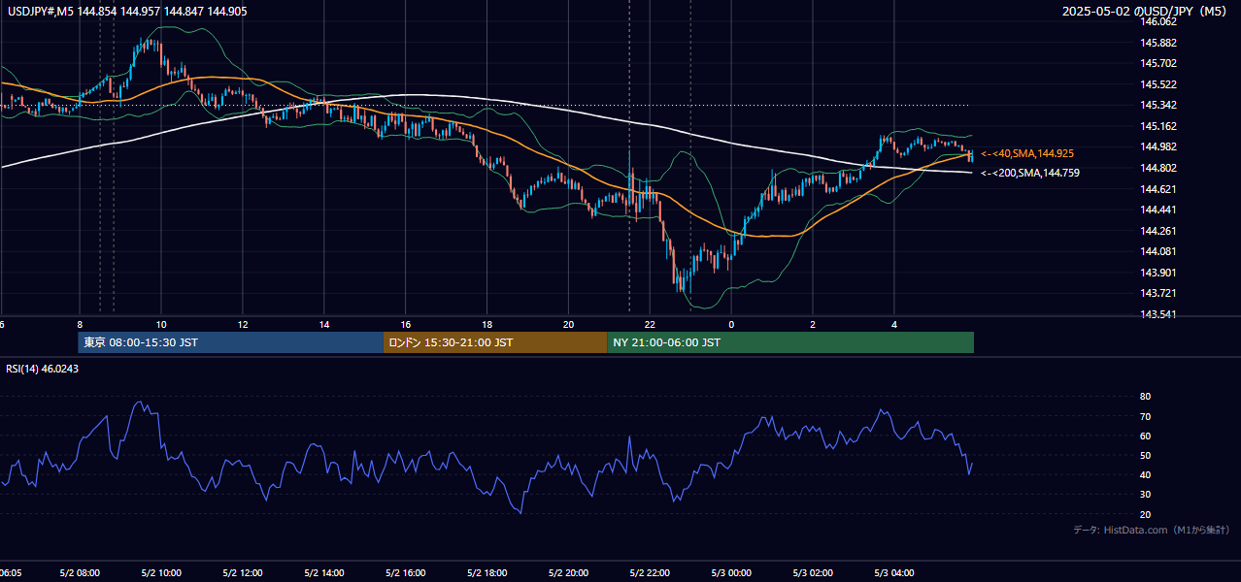Click the 143.541 price axis label

click(x=1157, y=314)
